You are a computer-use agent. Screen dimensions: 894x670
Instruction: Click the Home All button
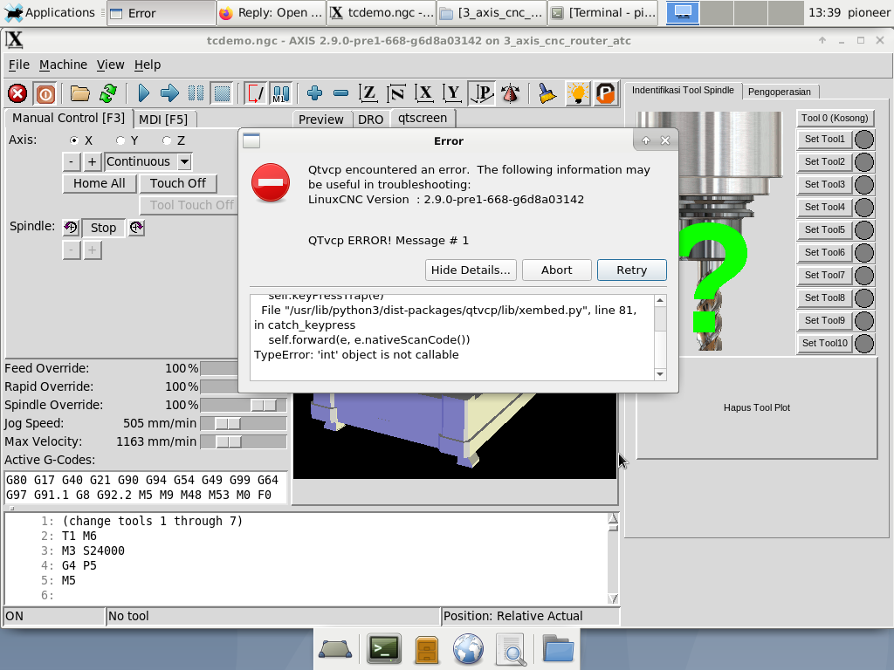[99, 183]
